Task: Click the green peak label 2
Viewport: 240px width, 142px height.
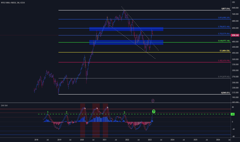Action: [66, 112]
